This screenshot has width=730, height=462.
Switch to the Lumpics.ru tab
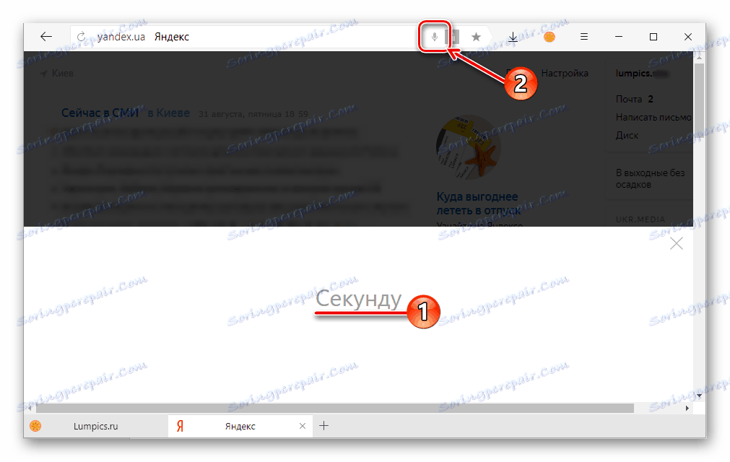coord(95,426)
